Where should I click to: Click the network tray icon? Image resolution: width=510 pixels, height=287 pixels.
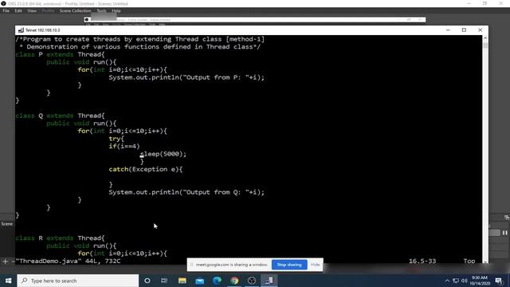click(456, 281)
